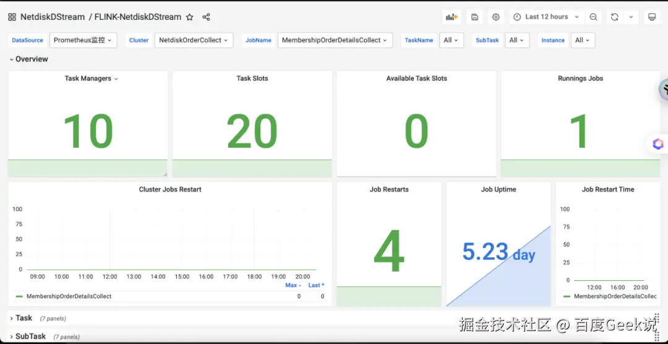Viewport: 668px width, 344px height.
Task: Click the 12:00 tick on Cluster Jobs Restart
Action: point(110,277)
